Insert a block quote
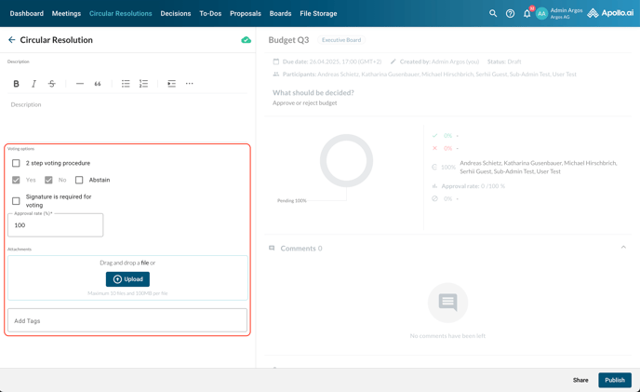 point(98,84)
